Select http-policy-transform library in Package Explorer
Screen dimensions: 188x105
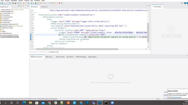click(x=9, y=24)
